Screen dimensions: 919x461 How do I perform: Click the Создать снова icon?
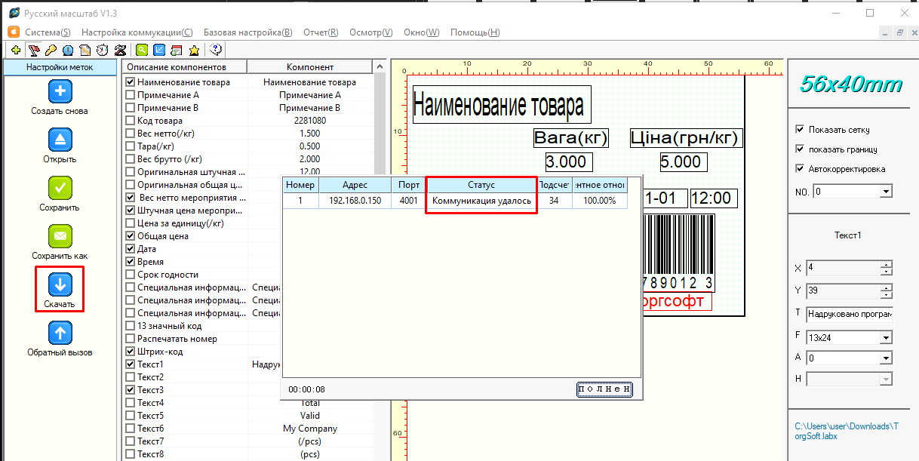coord(60,91)
